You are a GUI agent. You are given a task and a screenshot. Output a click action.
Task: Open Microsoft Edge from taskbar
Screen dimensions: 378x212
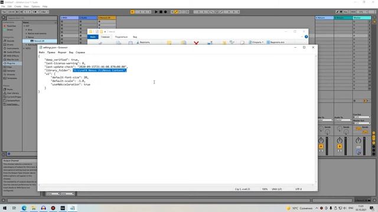coord(24,208)
